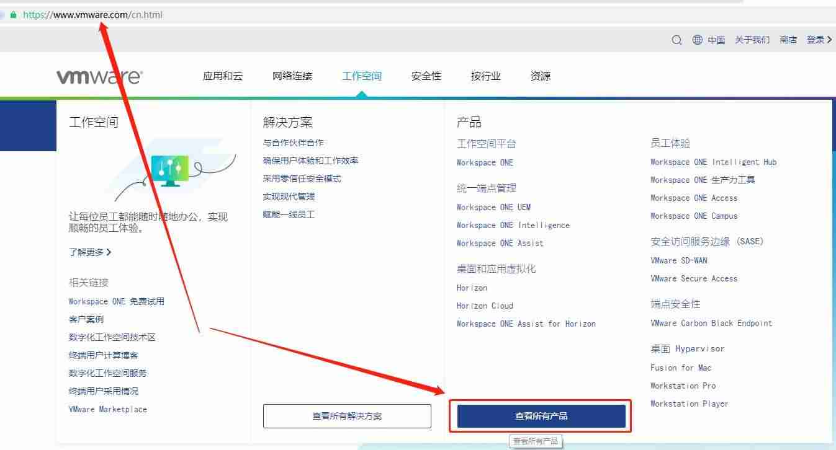
Task: Click the 统一端点管理 category heading
Action: 487,188
